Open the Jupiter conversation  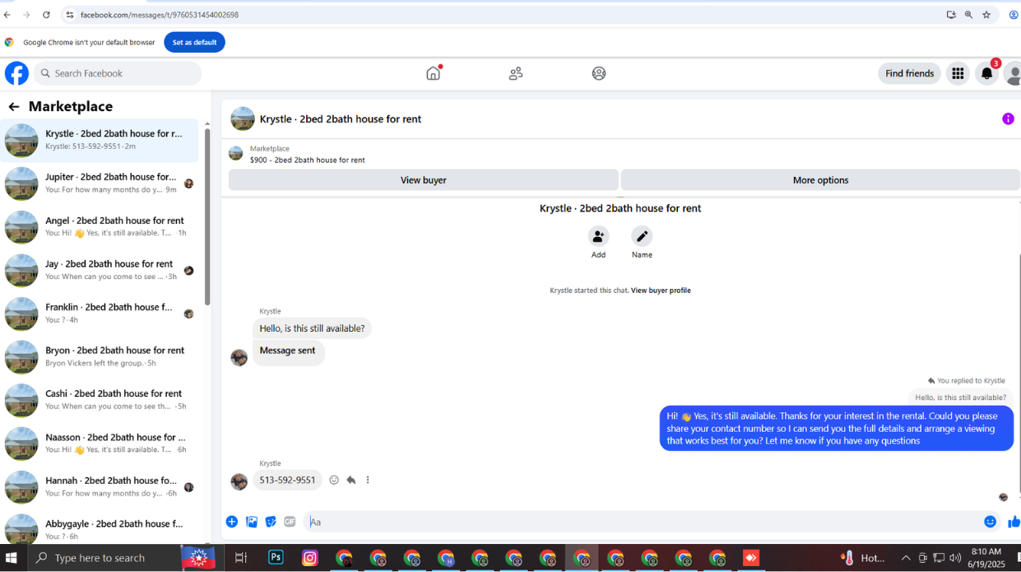100,184
